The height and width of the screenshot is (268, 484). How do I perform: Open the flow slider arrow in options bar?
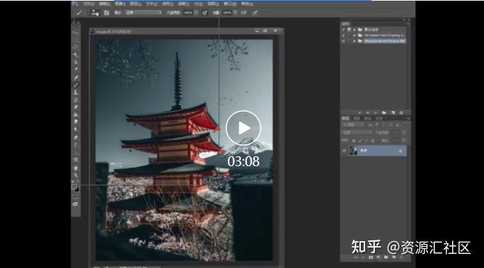[x=235, y=13]
